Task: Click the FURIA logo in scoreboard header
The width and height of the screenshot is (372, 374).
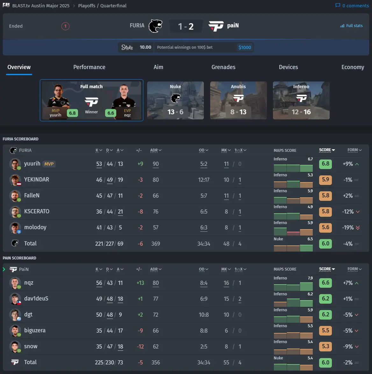Action: tap(13, 150)
